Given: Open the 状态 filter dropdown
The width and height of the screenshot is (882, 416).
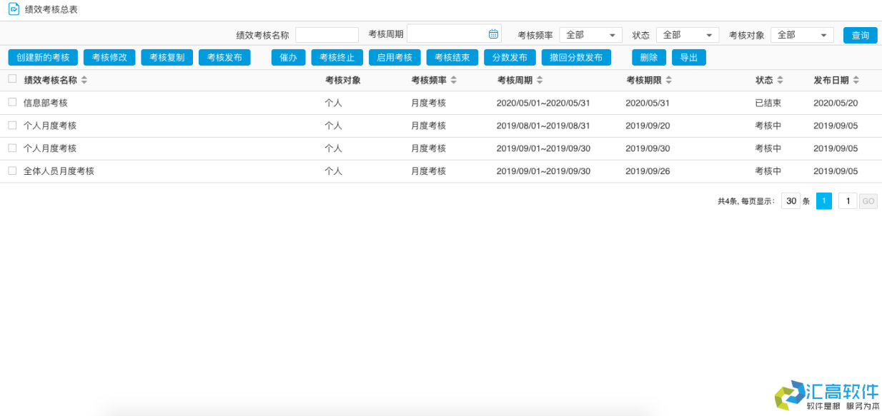Looking at the screenshot, I should [686, 34].
